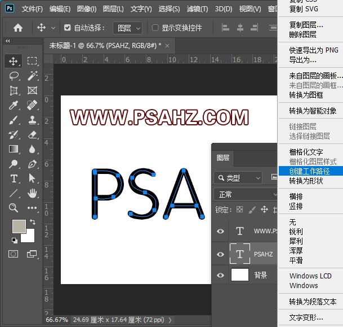Viewport: 343px width, 327px height.
Task: Collapse the toolbox double-arrow
Action: coord(8,41)
